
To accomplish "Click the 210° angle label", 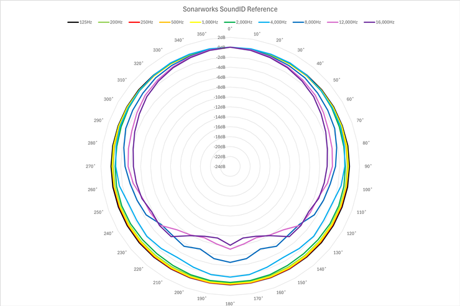I will (158, 282).
